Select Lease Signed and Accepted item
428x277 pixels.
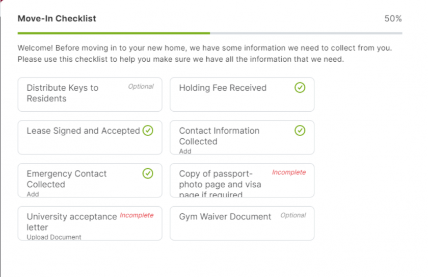[x=83, y=131]
